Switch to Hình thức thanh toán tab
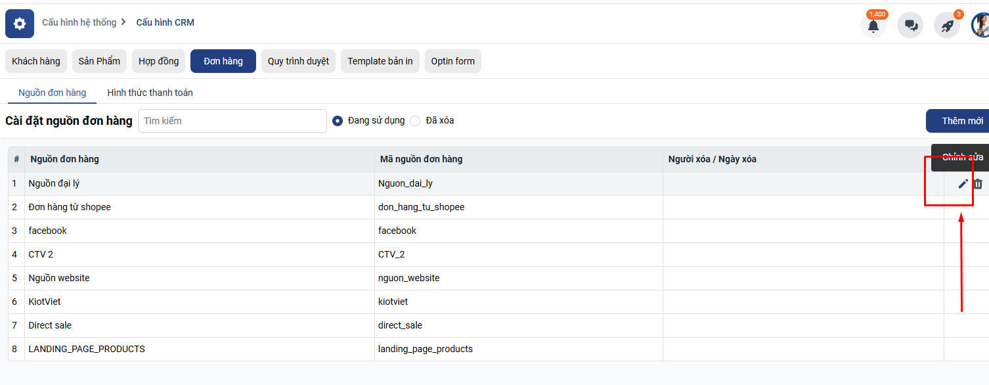 coord(150,93)
